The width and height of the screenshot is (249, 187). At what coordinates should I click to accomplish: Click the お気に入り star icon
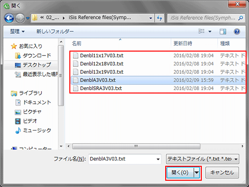pyautogui.click(x=14, y=46)
